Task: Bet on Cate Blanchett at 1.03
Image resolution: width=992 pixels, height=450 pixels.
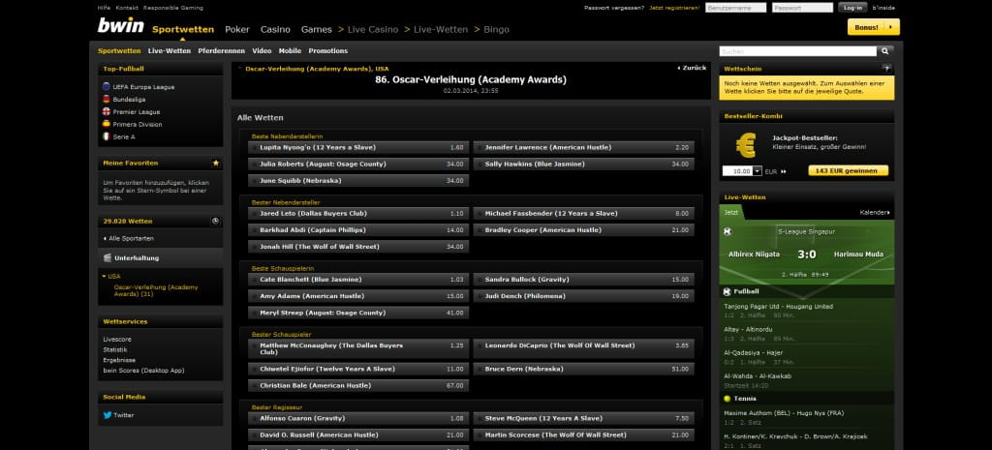Action: 358,280
